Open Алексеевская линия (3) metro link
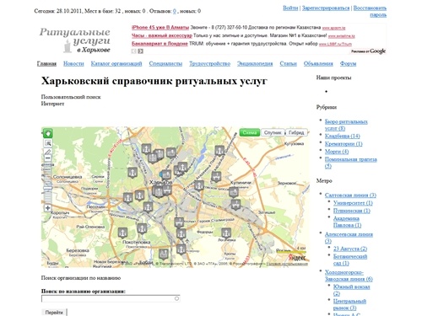 pos(349,238)
